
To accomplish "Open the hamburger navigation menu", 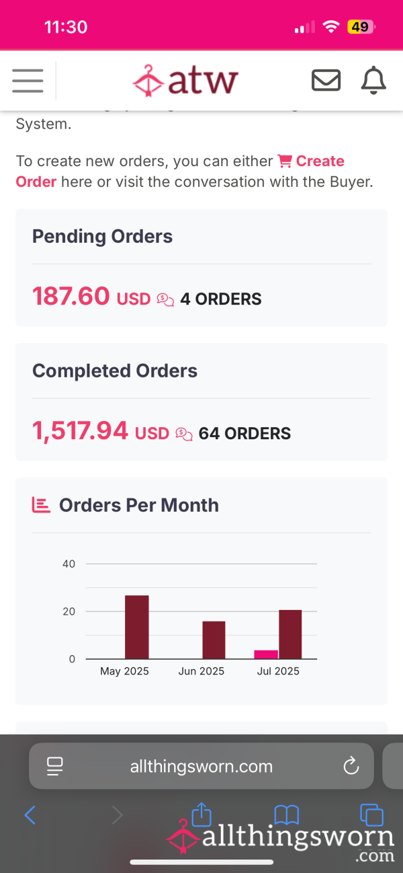I will [x=28, y=81].
